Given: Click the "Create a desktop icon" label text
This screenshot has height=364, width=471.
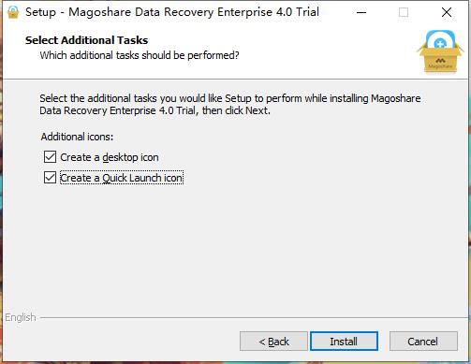Looking at the screenshot, I should (110, 157).
